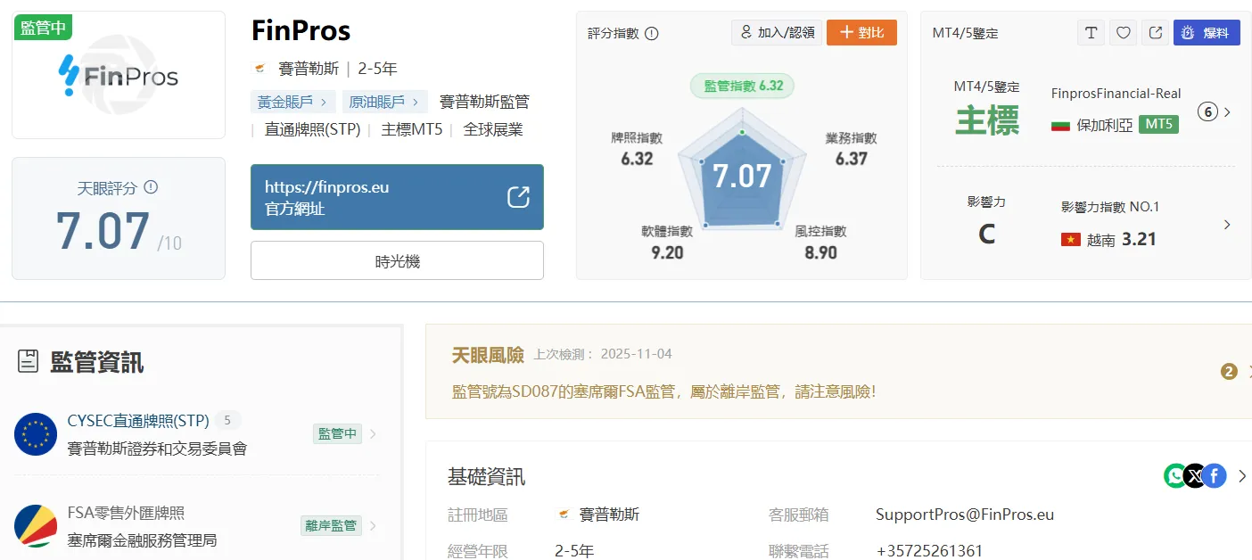
Task: Click the external link icon on website button
Action: pos(518,197)
